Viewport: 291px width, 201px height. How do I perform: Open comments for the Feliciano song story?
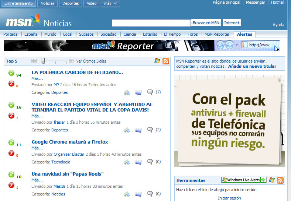(x=150, y=92)
